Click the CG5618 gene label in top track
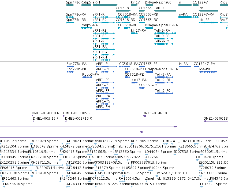This screenshot has width=228, height=188. point(122,8)
